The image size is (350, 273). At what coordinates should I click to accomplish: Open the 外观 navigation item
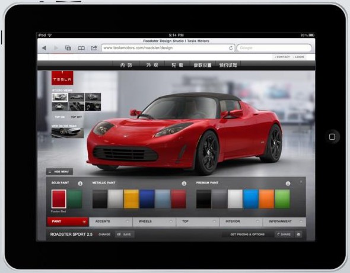click(152, 65)
